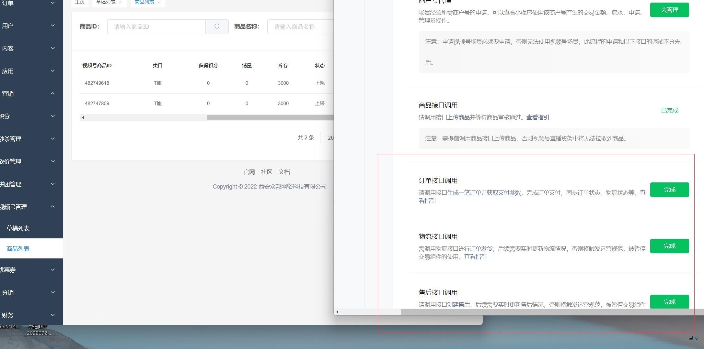Focus the 商品ID input field
This screenshot has height=349, width=704.
tap(156, 27)
